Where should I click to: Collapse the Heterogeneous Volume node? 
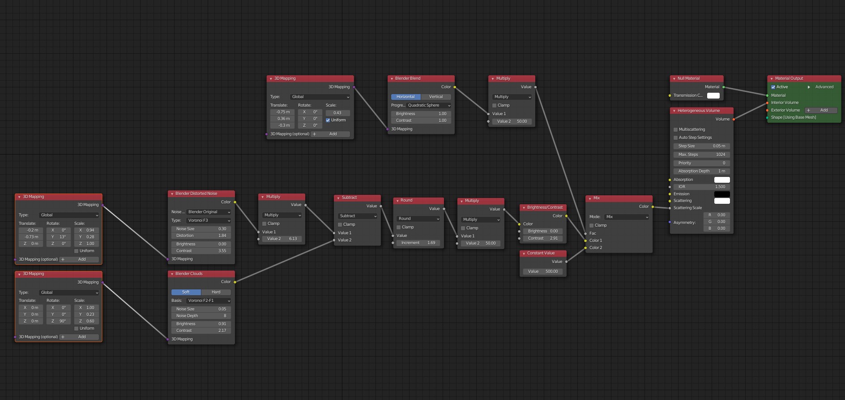(674, 111)
